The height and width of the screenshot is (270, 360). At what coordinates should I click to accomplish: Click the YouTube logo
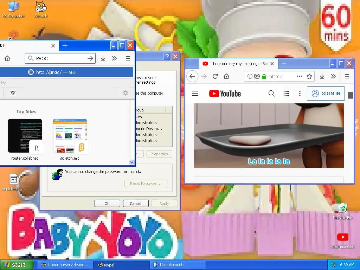coord(225,94)
